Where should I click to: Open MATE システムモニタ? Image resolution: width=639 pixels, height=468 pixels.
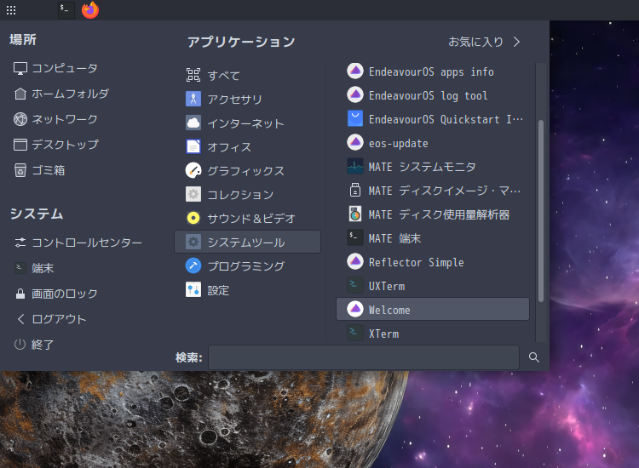pyautogui.click(x=432, y=167)
